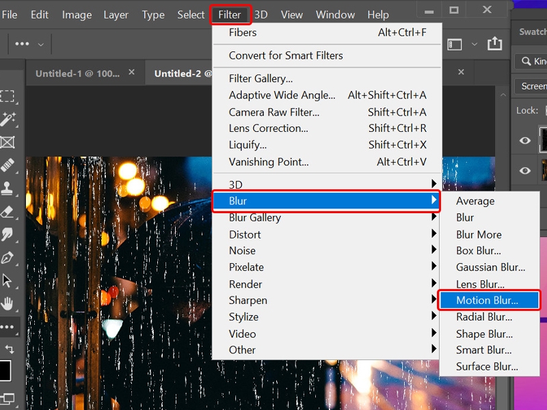Open the chevron dropdown beside the panel layout icon

[x=474, y=43]
